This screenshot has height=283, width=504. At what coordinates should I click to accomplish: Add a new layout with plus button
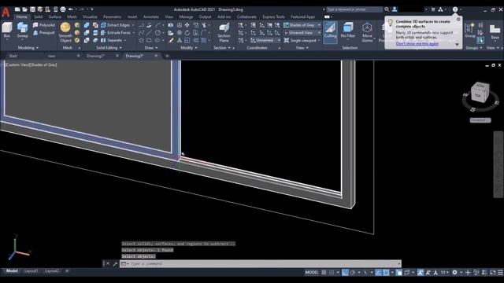tap(67, 271)
